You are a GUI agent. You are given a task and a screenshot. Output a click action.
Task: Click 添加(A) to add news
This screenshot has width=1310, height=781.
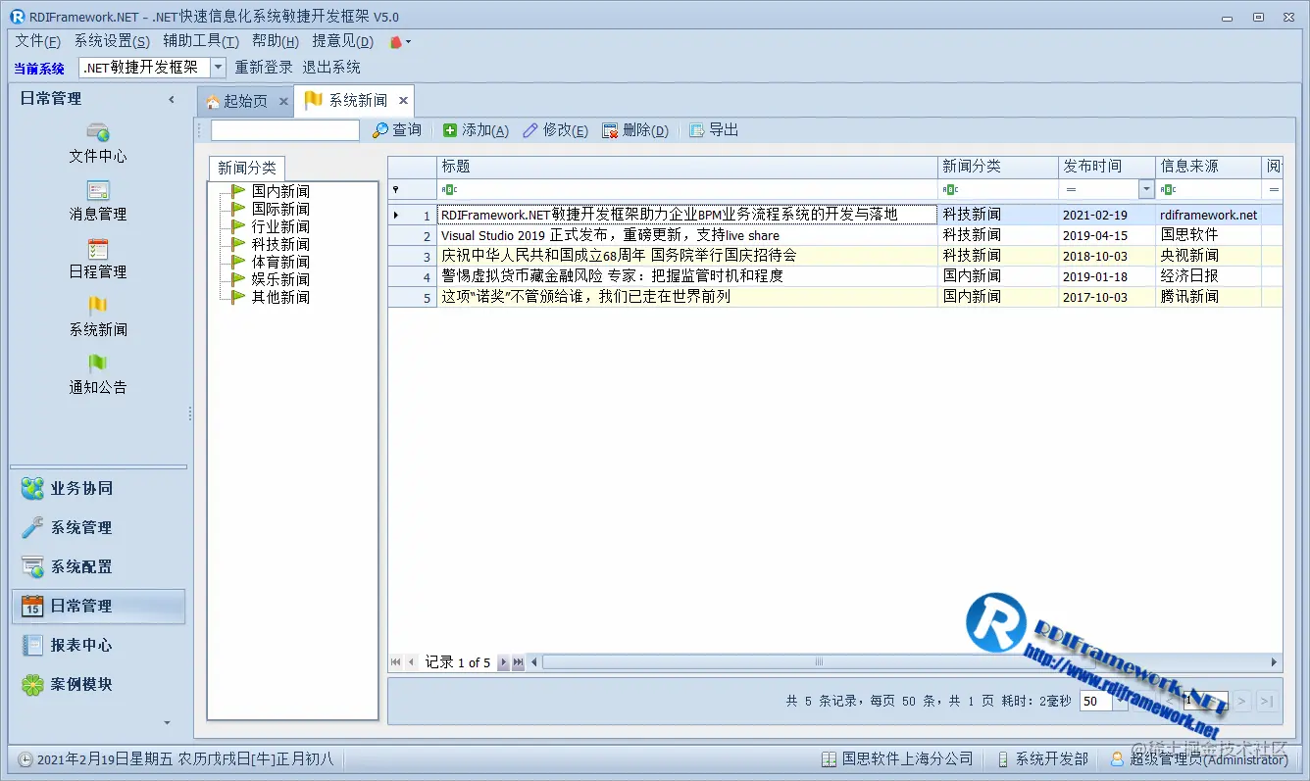point(476,130)
